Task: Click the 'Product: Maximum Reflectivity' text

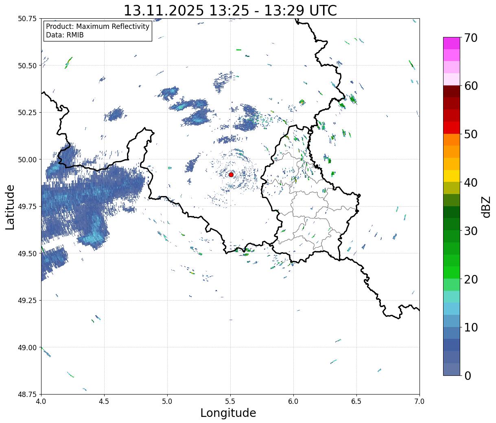Action: pos(98,26)
